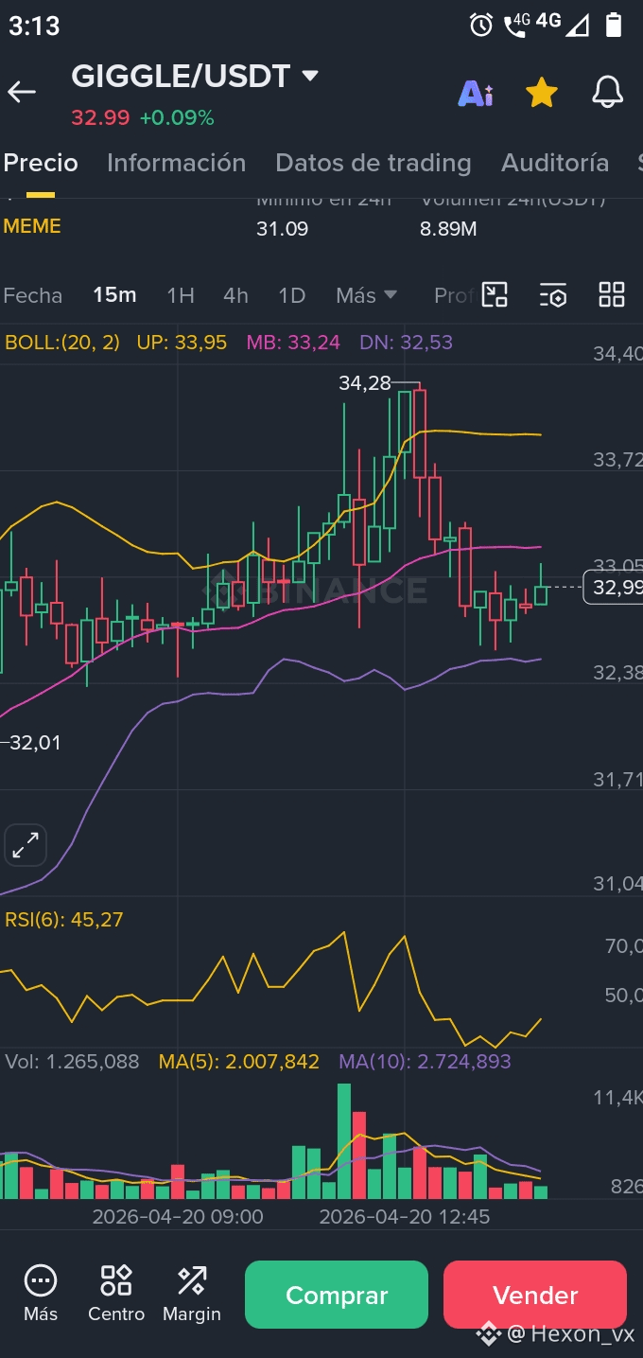Open the picture-in-picture chart icon
Viewport: 643px width, 1358px height.
coord(495,294)
